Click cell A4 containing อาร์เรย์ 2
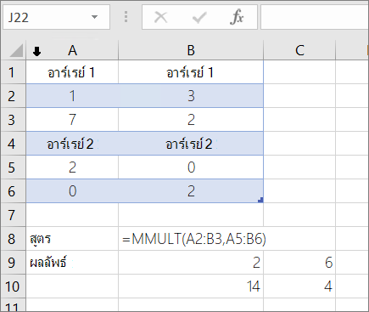369x312 pixels. pyautogui.click(x=72, y=144)
